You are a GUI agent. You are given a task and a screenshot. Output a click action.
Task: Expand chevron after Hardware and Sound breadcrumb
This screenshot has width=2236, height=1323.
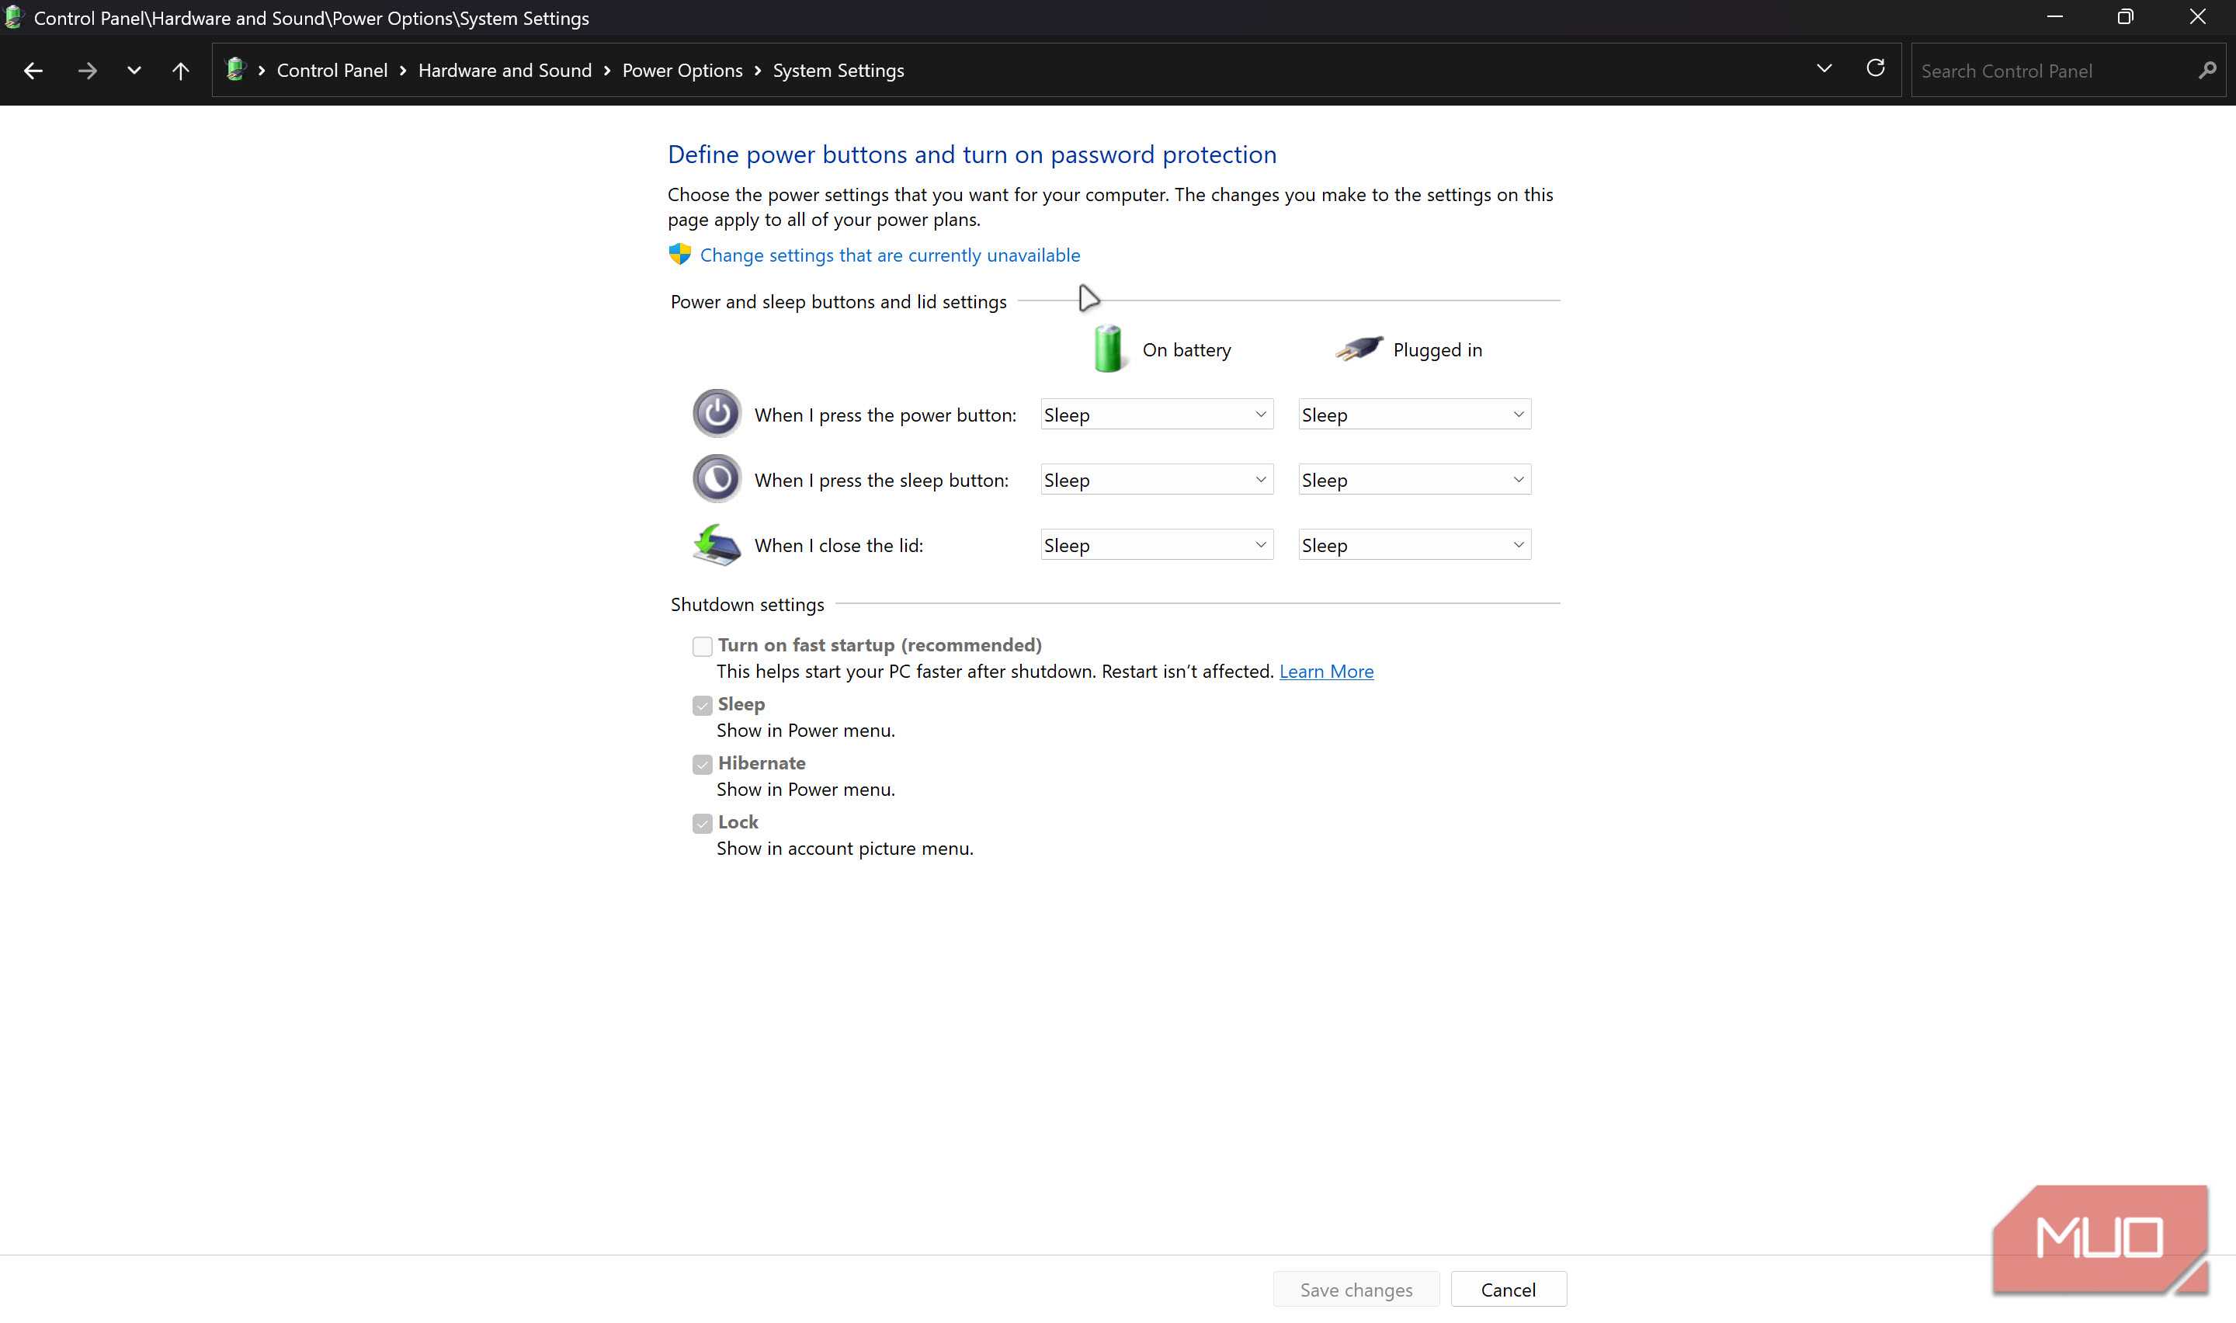607,71
